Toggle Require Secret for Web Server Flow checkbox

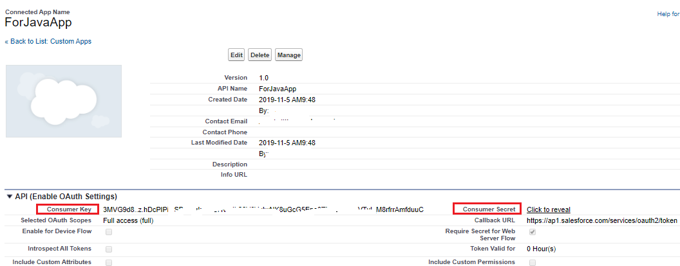(533, 232)
